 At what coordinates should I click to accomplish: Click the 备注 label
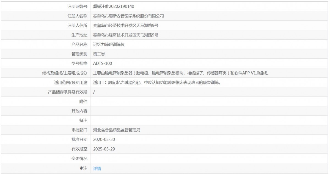pyautogui.click(x=83, y=120)
